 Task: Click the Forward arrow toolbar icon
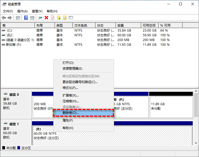pos(10,18)
